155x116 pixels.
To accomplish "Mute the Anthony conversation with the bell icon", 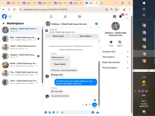I will (x=111, y=42).
